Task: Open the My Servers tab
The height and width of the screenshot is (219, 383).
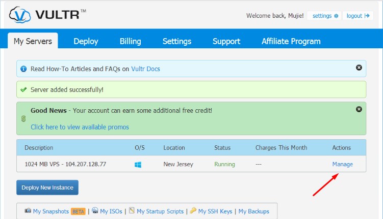Action: pos(33,41)
